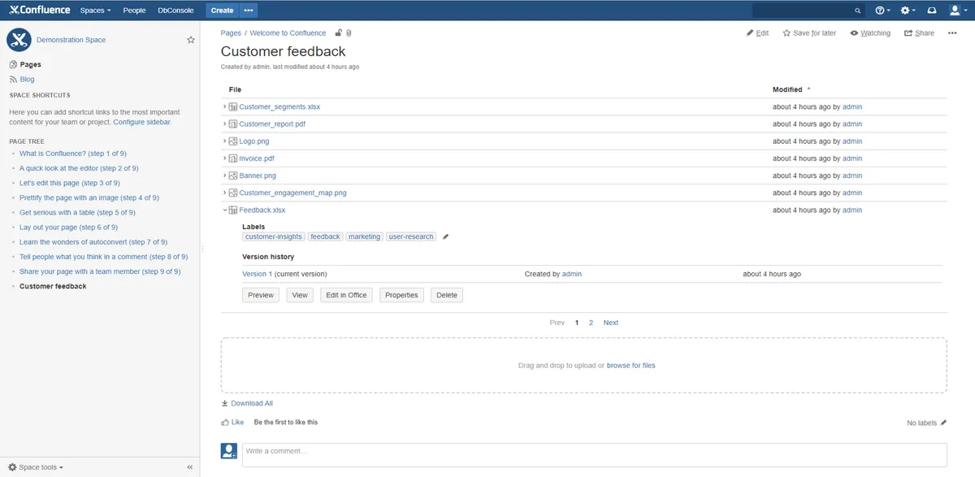Click the Customer_engagement_map.png file icon
The height and width of the screenshot is (477, 975).
233,193
